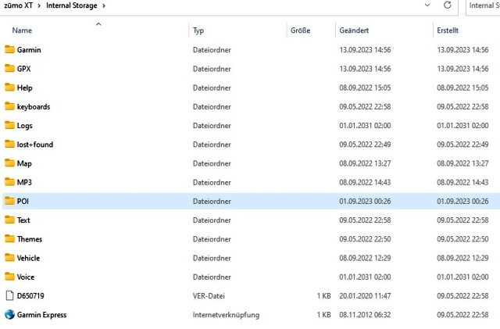The image size is (500, 329).
Task: Click the Garmin row's Dateiordner type cell
Action: click(212, 50)
